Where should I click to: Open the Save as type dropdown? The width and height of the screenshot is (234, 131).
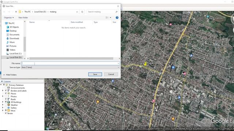71,67
